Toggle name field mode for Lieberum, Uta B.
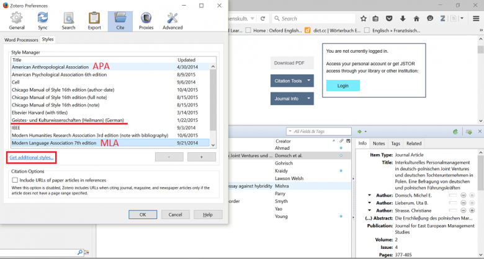Screen dimensions: 484x260 (x=453, y=203)
